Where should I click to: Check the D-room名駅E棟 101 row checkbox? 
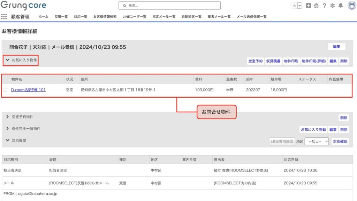coord(5,90)
